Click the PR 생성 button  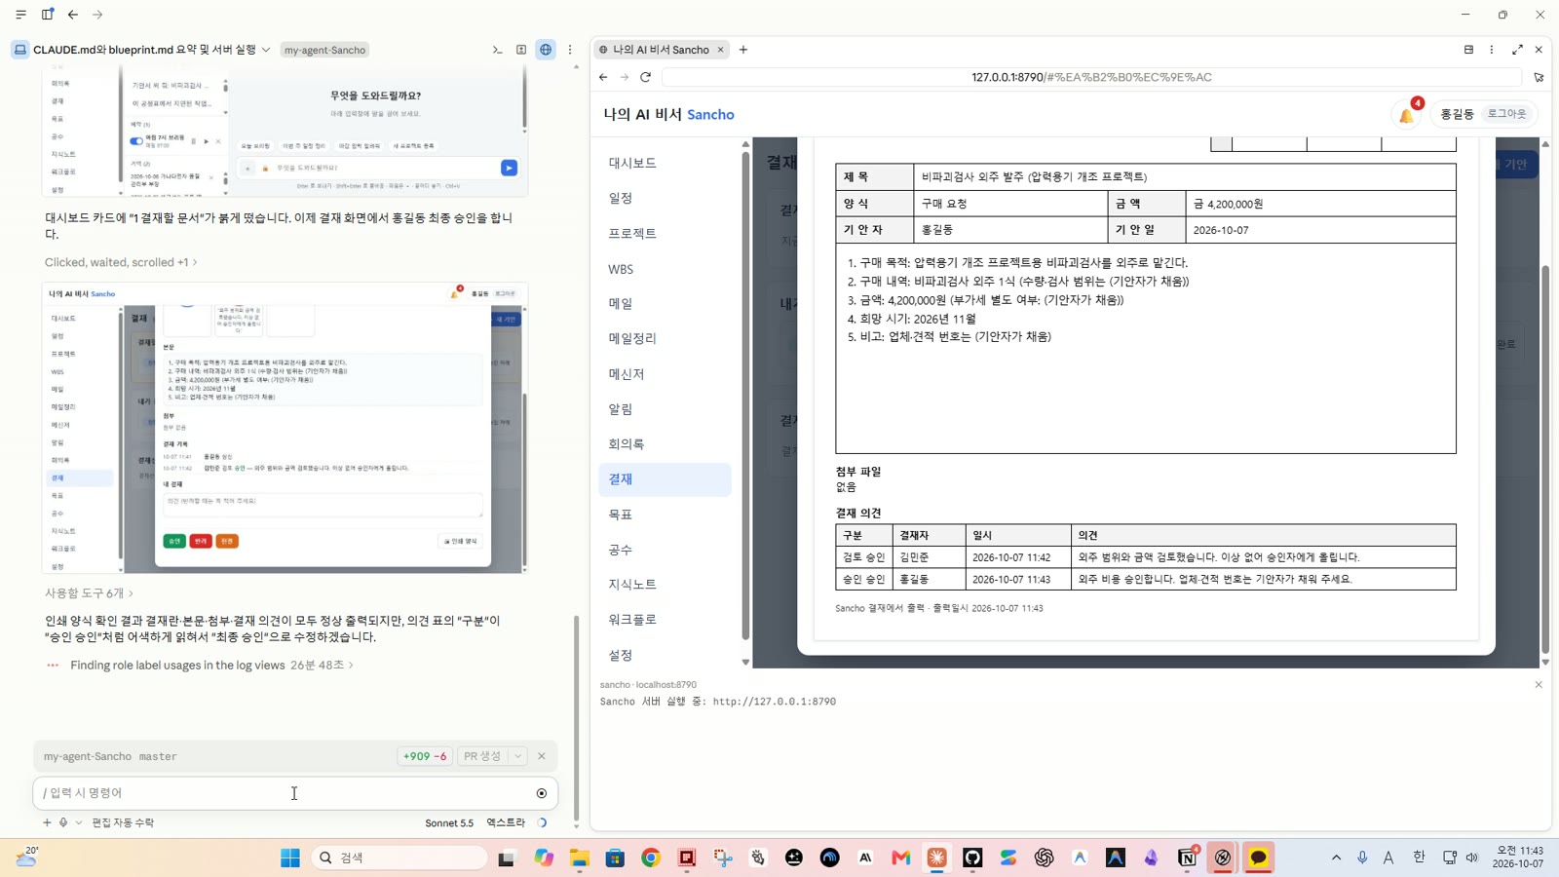pos(483,756)
